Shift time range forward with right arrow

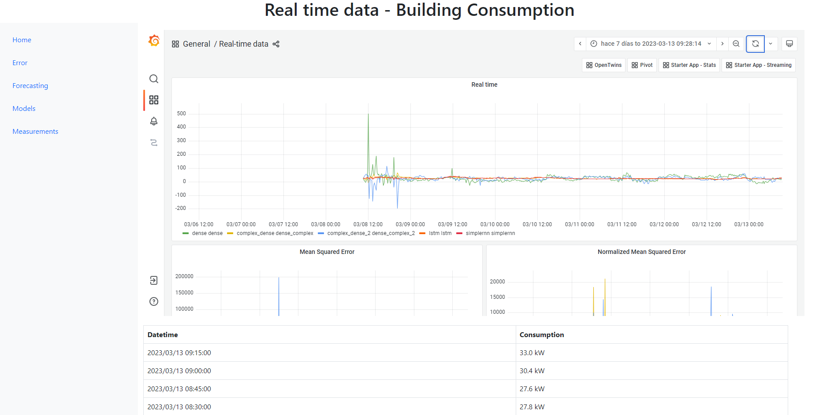tap(722, 44)
